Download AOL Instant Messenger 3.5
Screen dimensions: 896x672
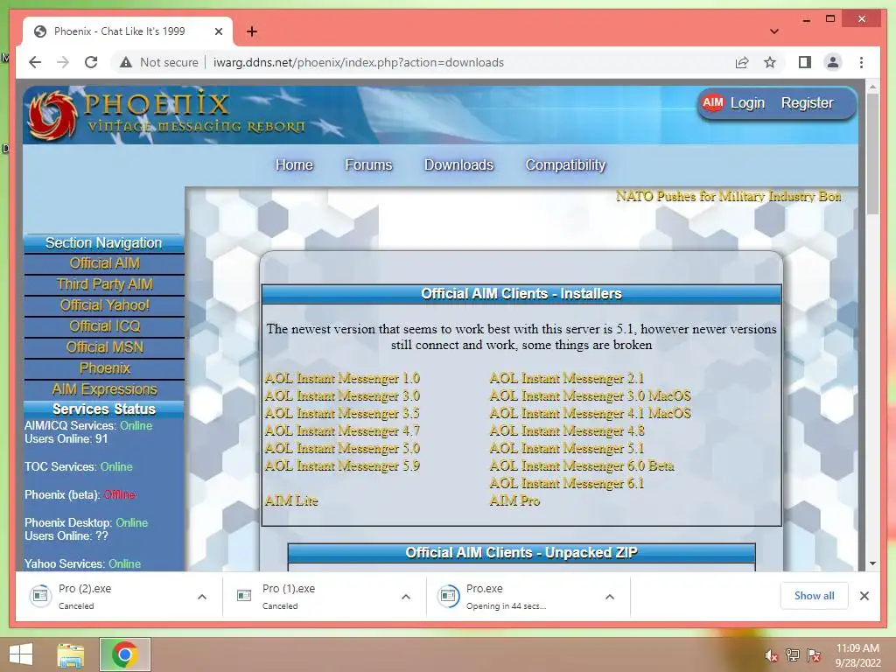(x=342, y=413)
